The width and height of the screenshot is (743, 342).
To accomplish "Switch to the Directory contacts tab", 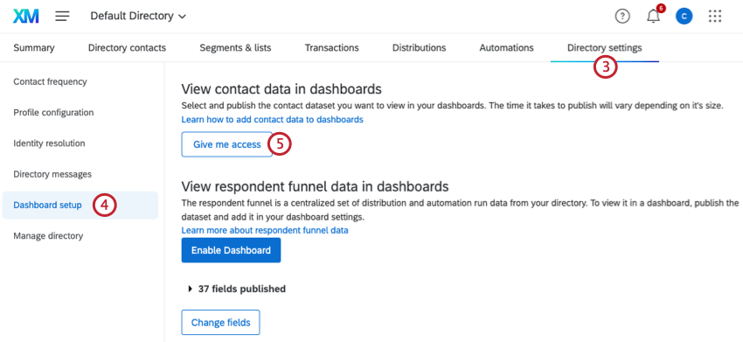I will click(127, 48).
